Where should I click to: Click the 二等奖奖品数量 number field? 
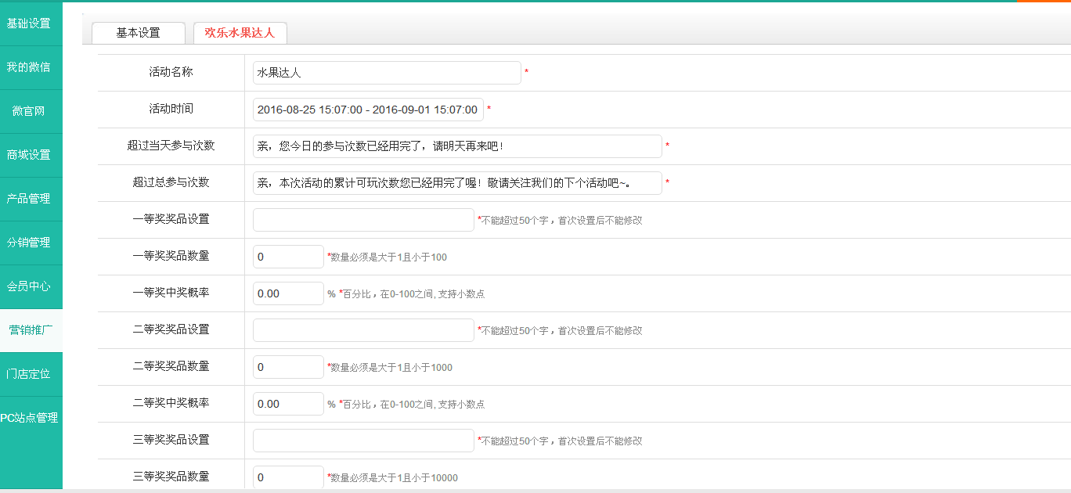click(x=288, y=367)
